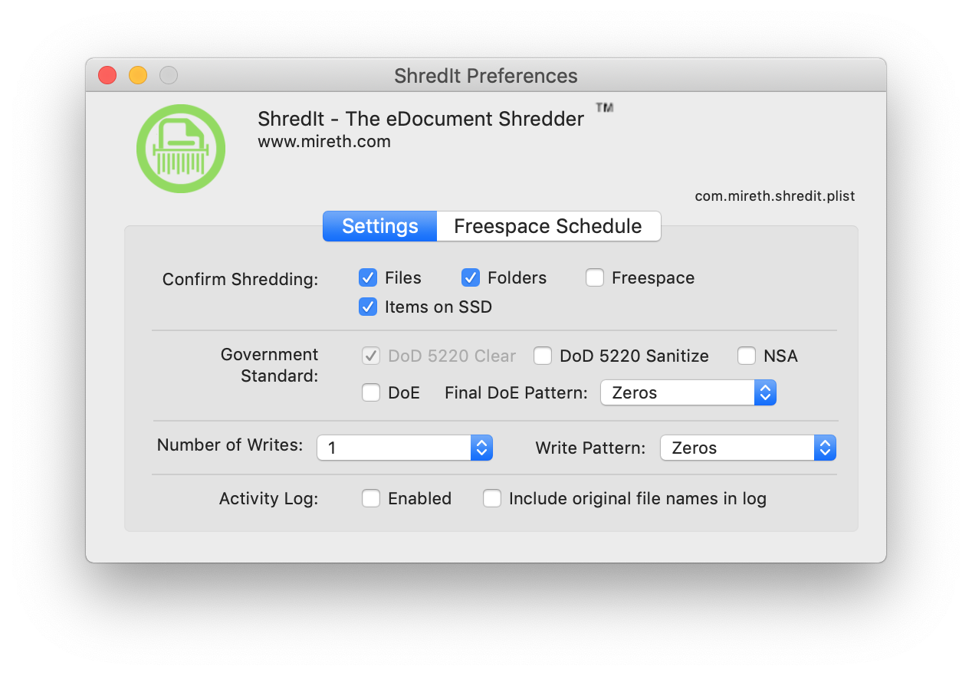Enable the DoE standard checkbox
This screenshot has height=676, width=972.
point(371,392)
